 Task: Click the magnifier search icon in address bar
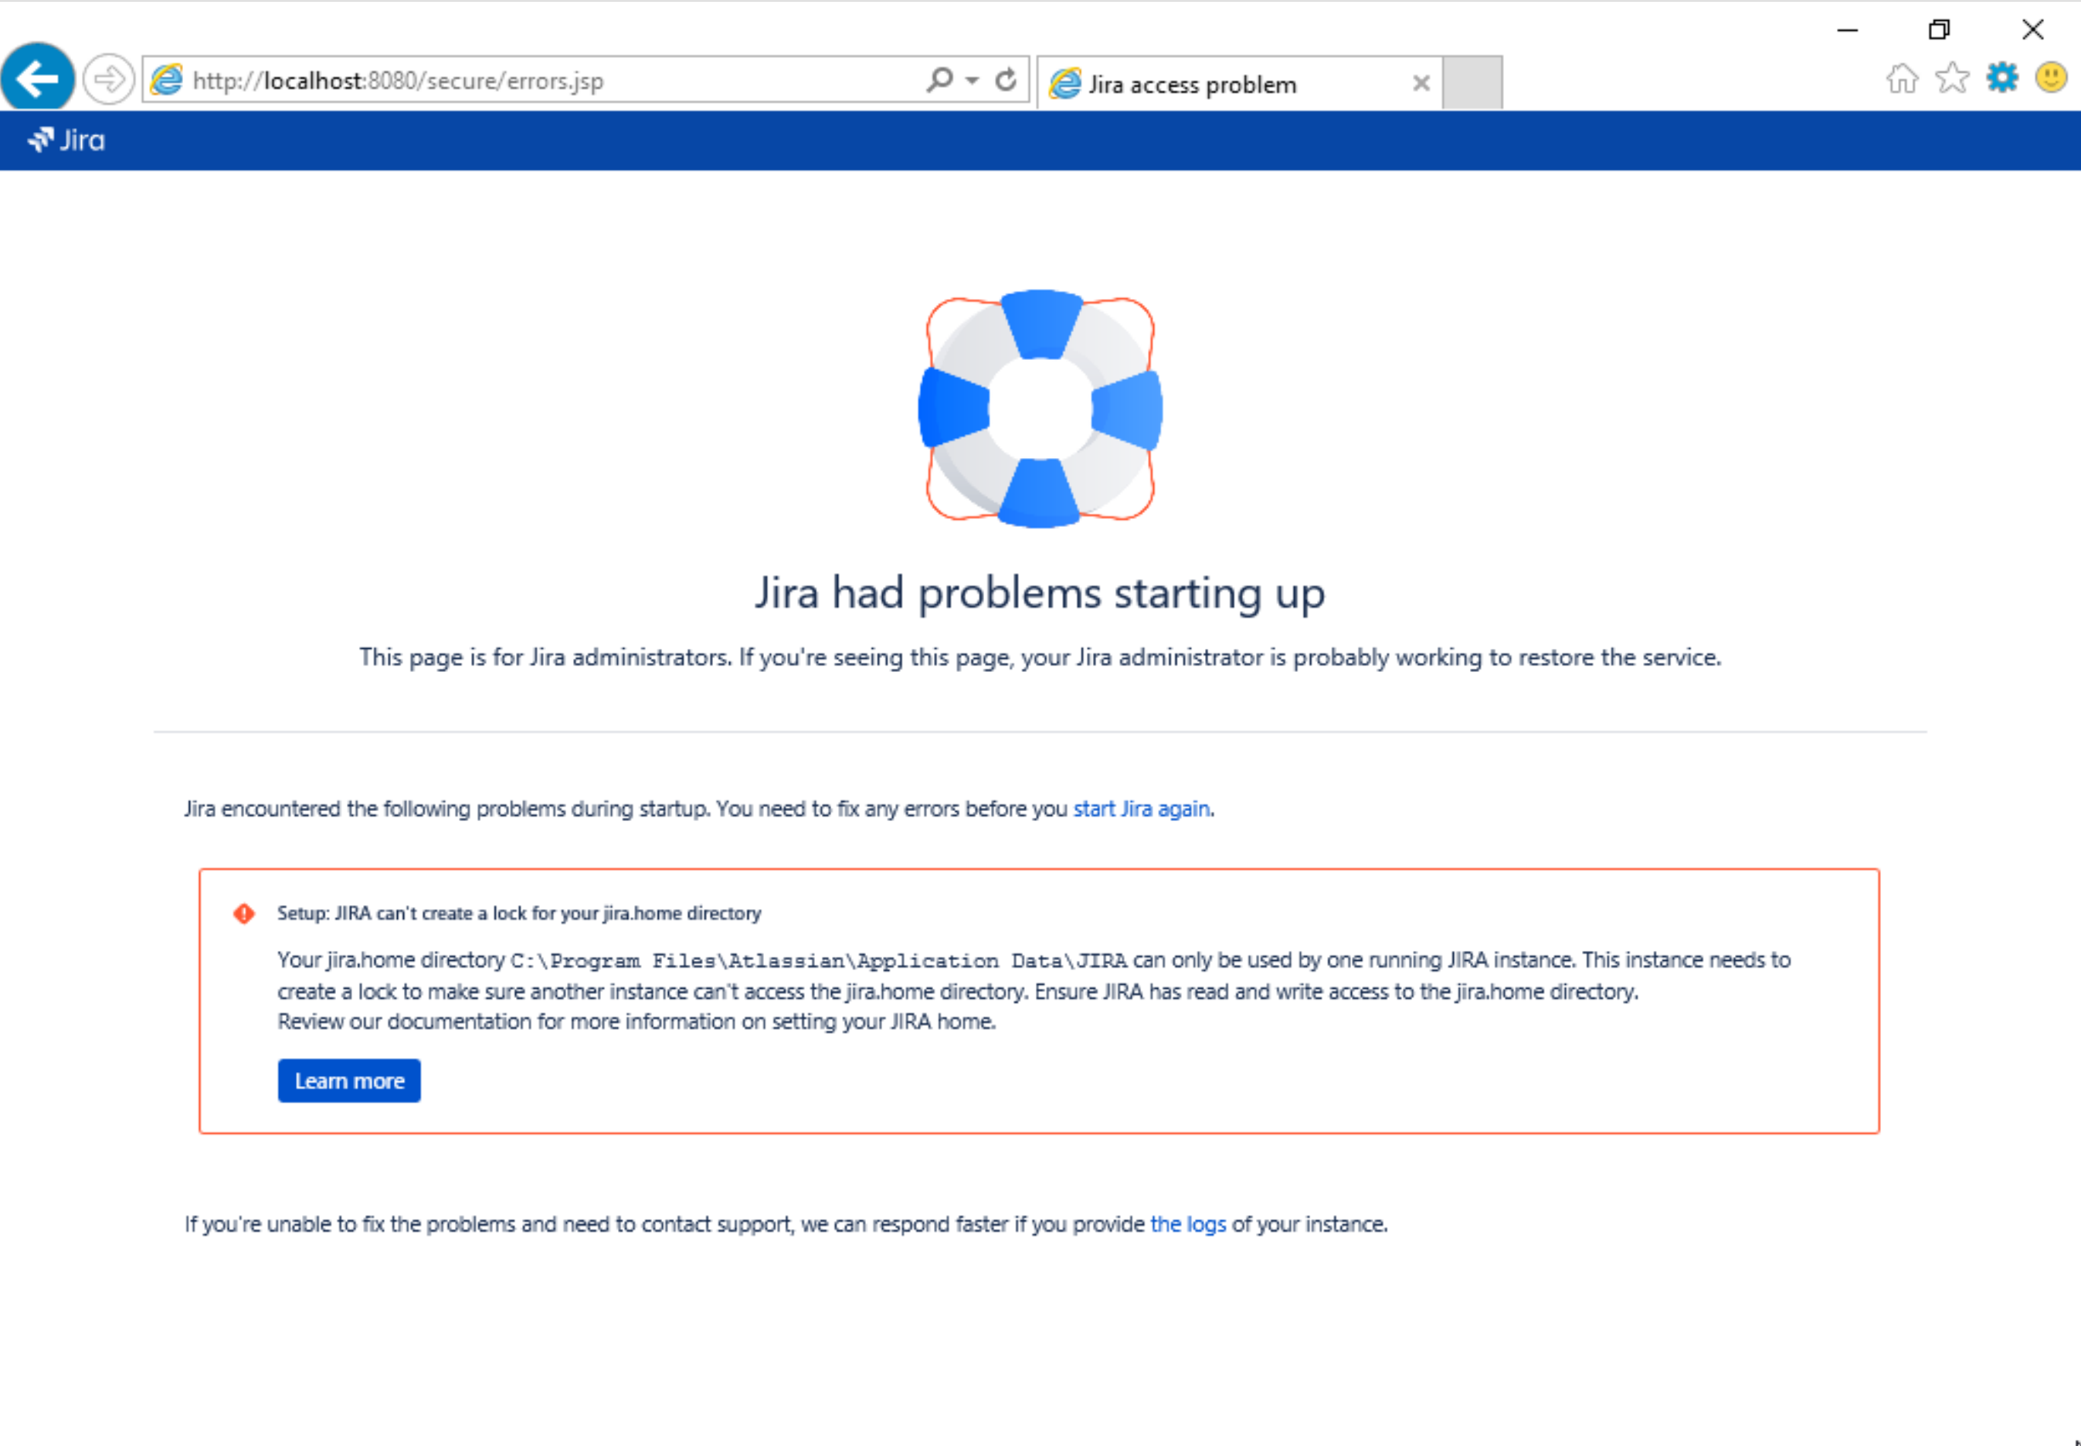coord(939,80)
